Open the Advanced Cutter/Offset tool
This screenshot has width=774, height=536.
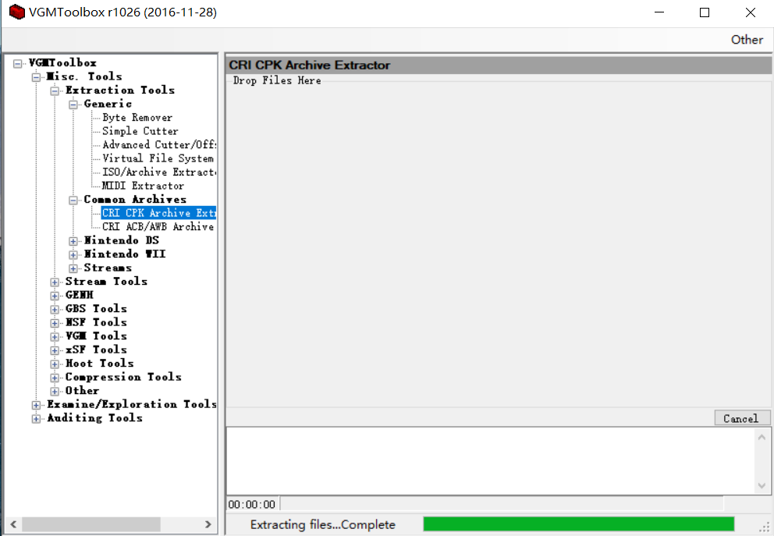tap(159, 144)
